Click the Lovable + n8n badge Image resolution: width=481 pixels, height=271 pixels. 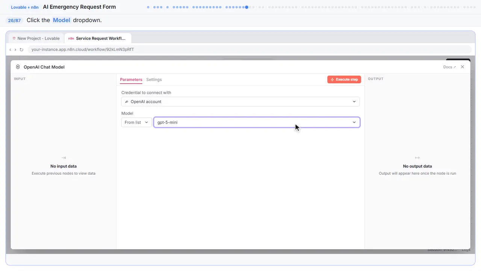pyautogui.click(x=25, y=7)
